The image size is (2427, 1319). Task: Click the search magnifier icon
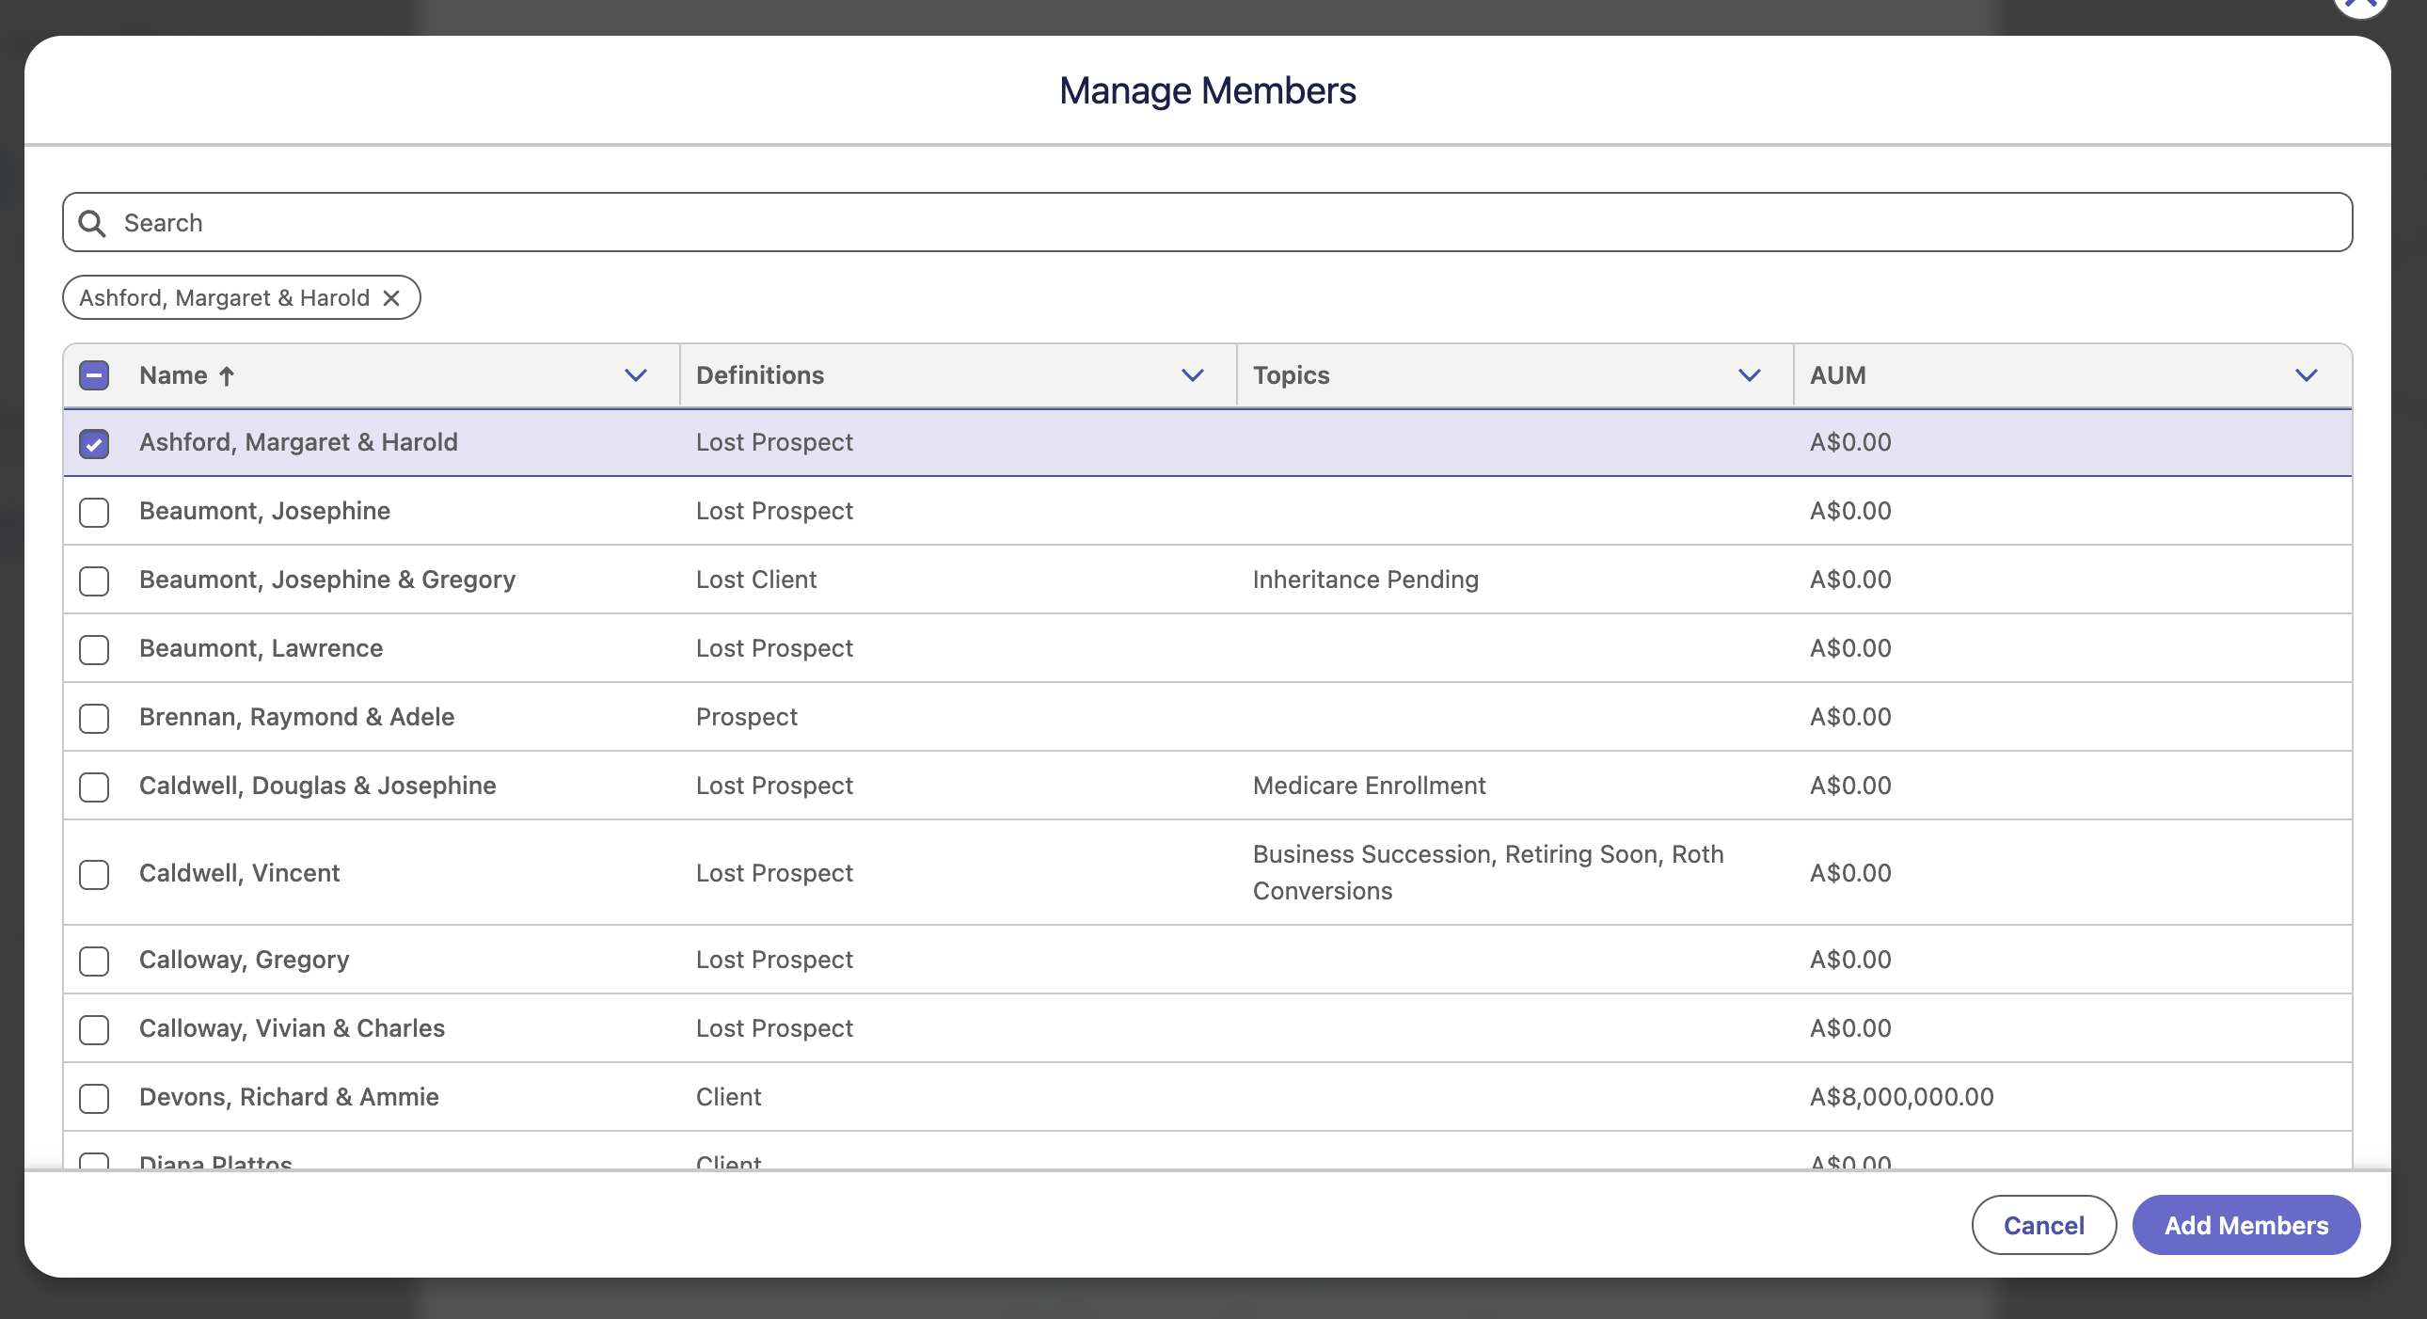point(92,223)
